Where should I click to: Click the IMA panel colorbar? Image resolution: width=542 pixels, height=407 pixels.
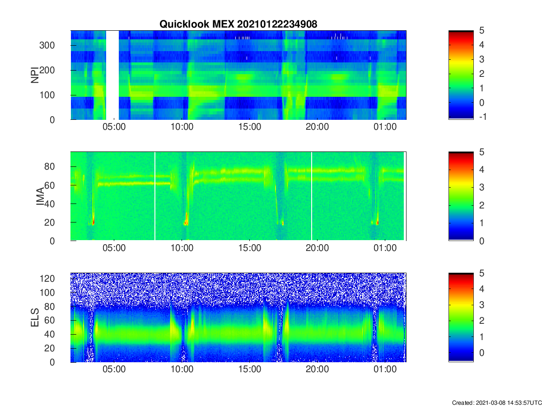[461, 196]
